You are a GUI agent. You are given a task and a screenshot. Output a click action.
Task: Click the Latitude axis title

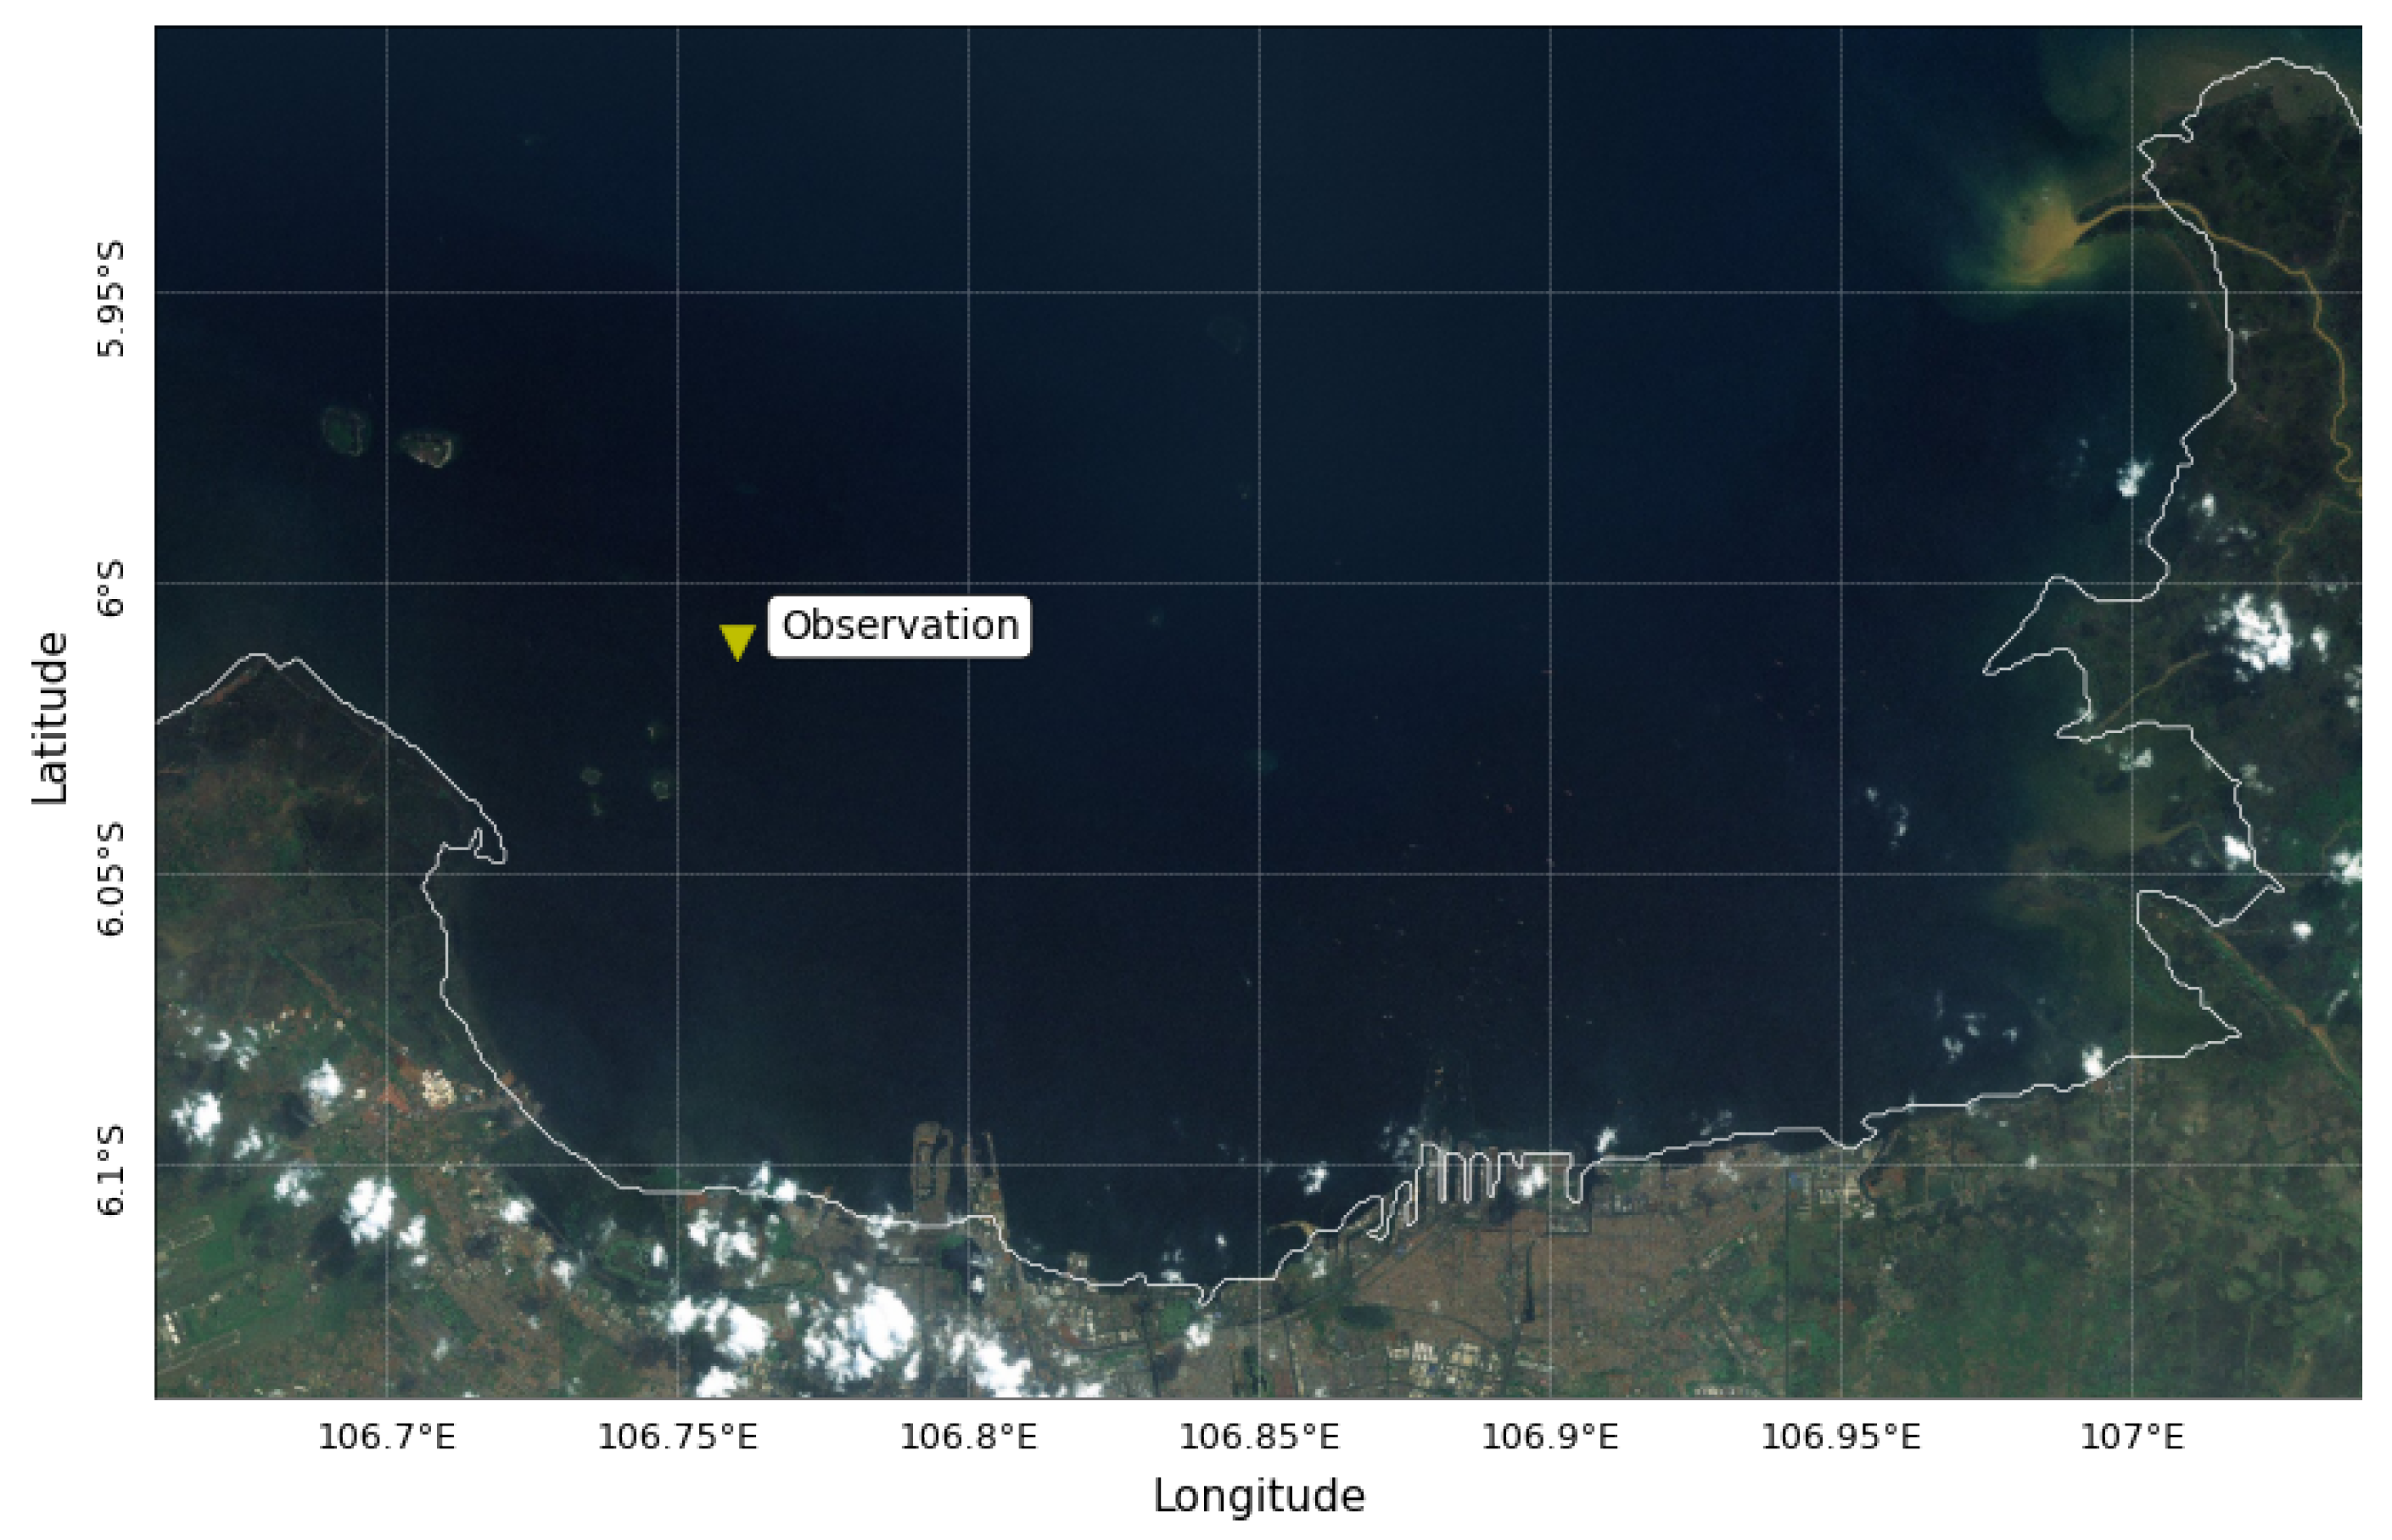point(50,717)
